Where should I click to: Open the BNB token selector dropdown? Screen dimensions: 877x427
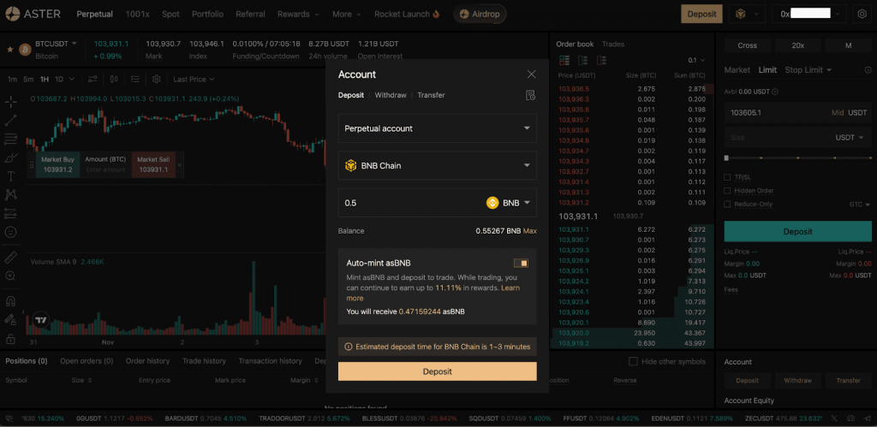tap(510, 203)
